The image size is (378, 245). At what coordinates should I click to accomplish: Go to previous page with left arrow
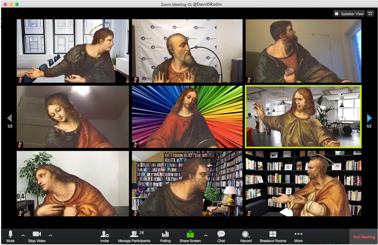click(x=9, y=118)
